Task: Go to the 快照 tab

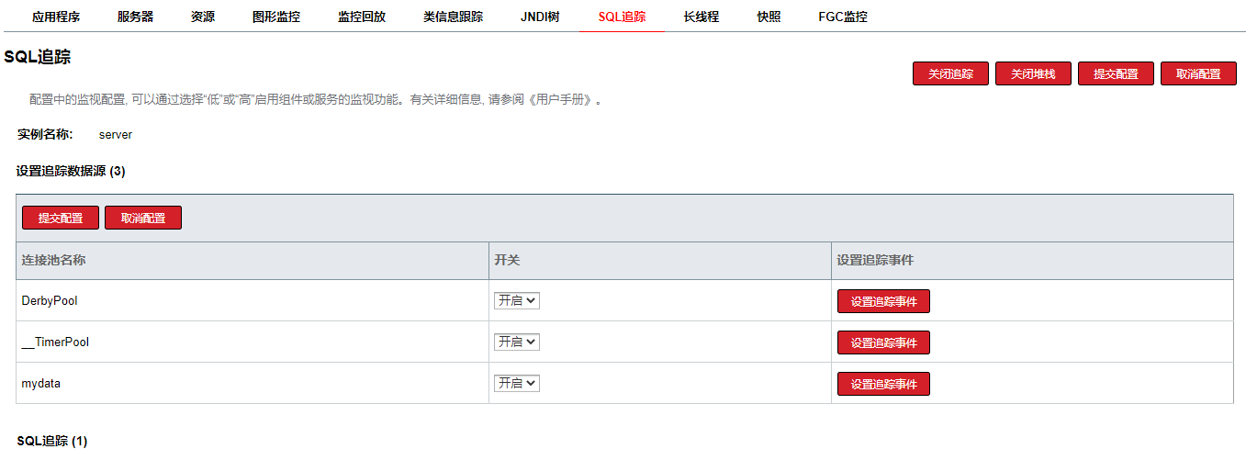Action: pyautogui.click(x=769, y=17)
